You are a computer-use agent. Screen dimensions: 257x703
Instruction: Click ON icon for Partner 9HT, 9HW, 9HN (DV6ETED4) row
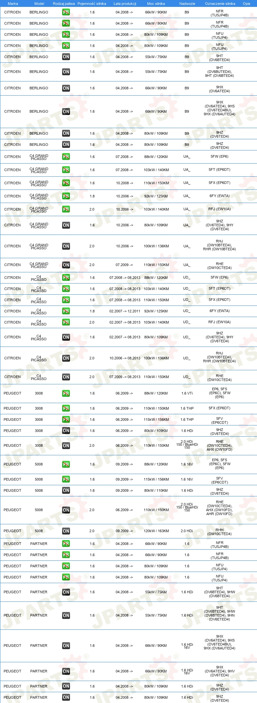tap(66, 615)
